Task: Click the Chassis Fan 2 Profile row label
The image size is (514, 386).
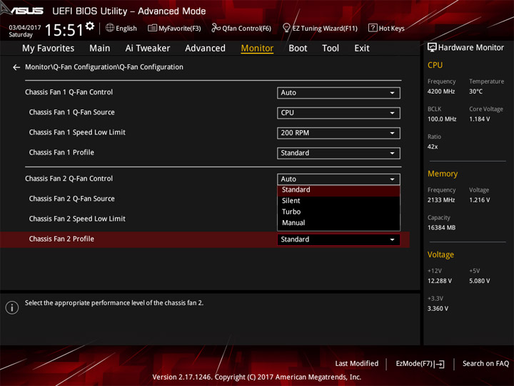Action: (61, 239)
